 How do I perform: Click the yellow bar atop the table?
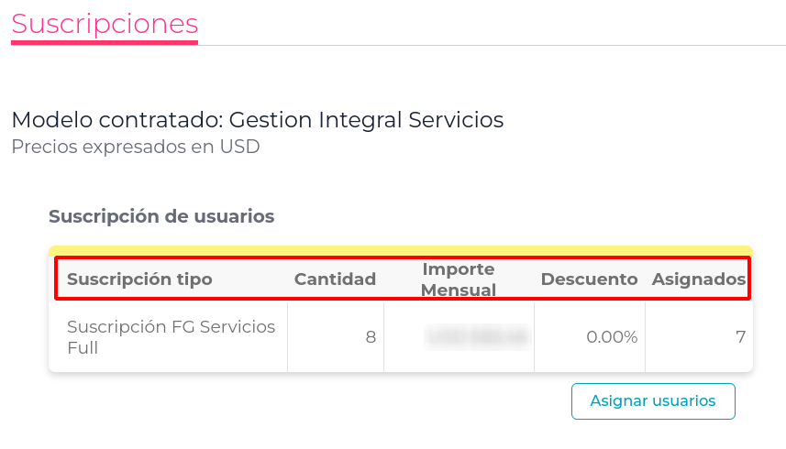click(401, 250)
